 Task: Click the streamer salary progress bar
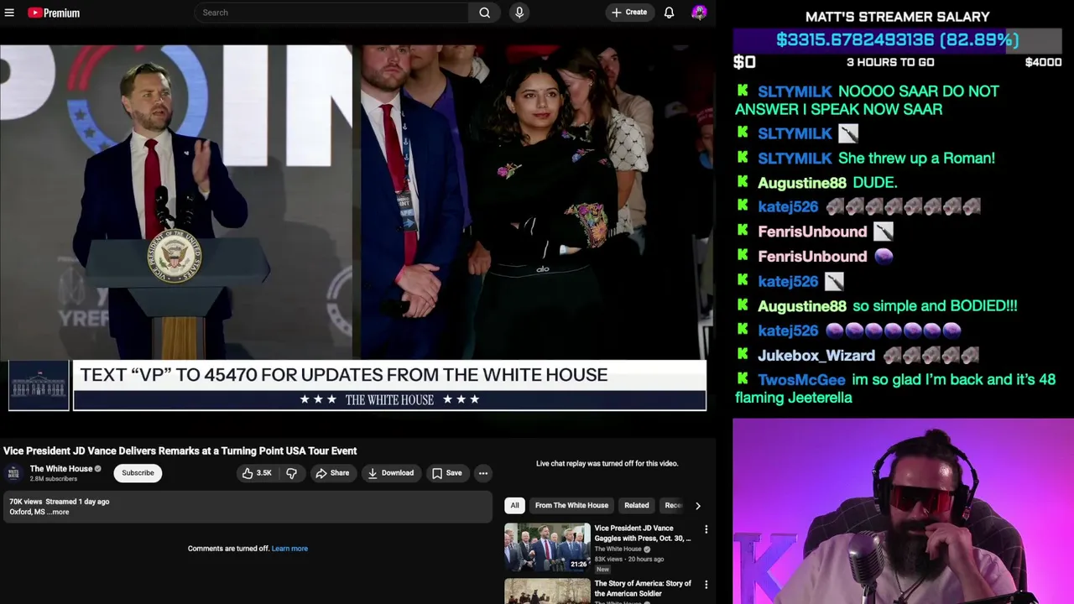898,39
